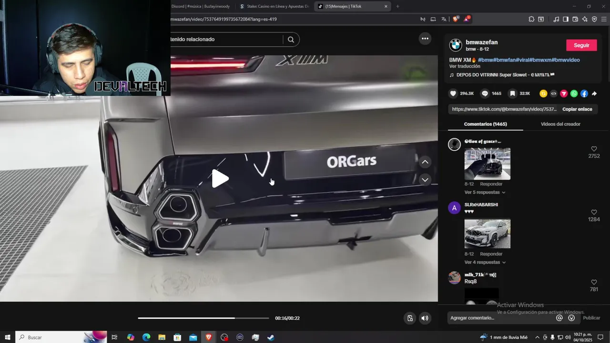The width and height of the screenshot is (610, 343).
Task: Switch to the Stake Casino browser tab
Action: pos(274,6)
